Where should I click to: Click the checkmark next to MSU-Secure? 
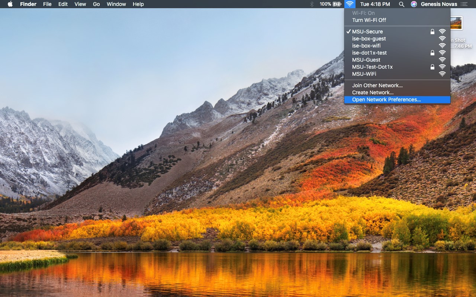click(348, 32)
